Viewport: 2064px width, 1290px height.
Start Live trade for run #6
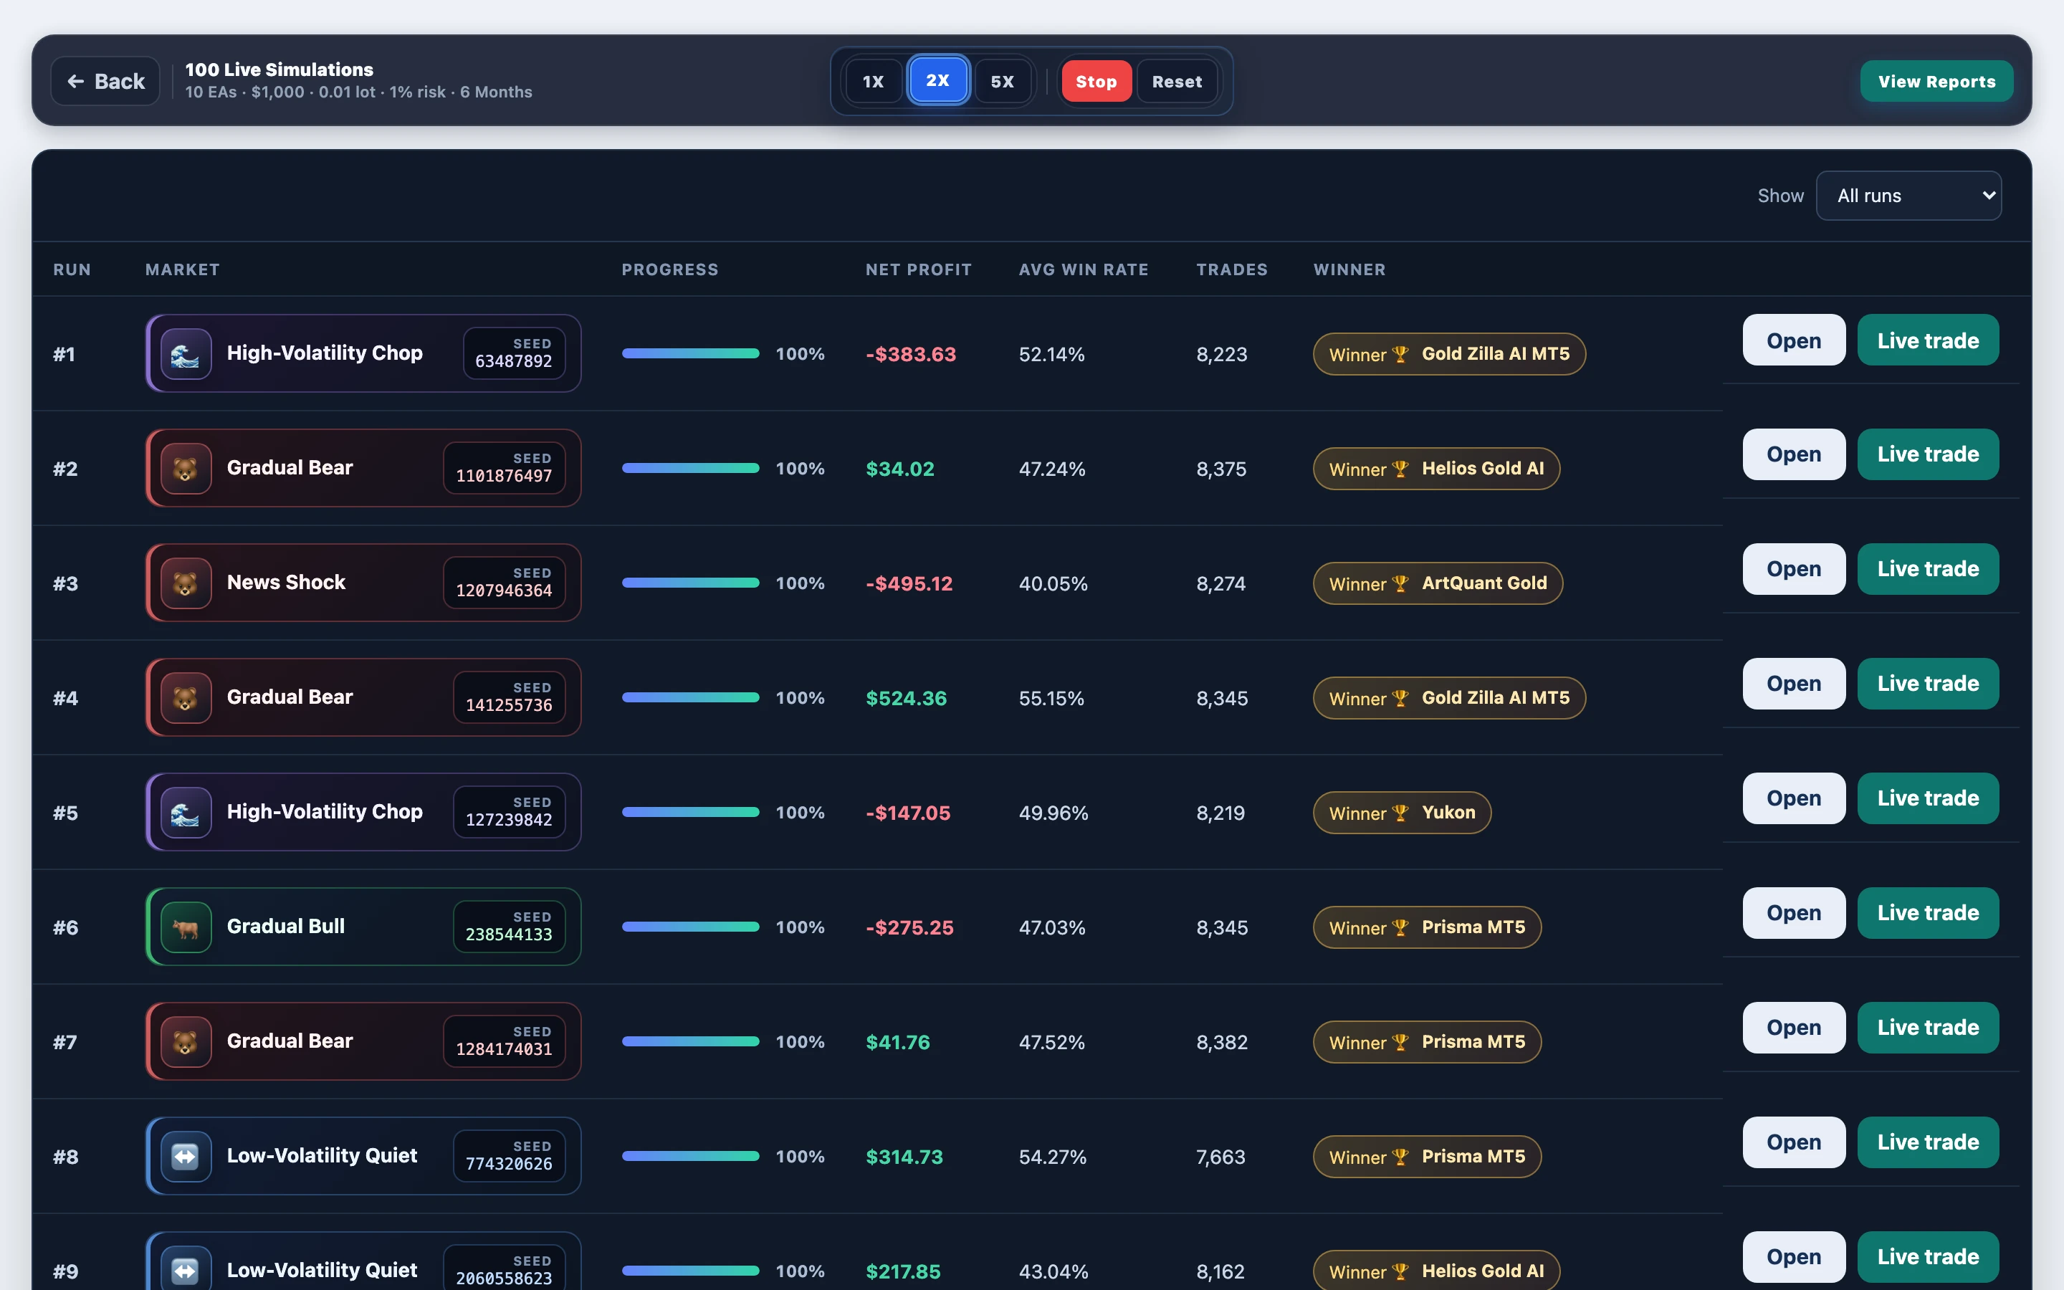point(1928,913)
